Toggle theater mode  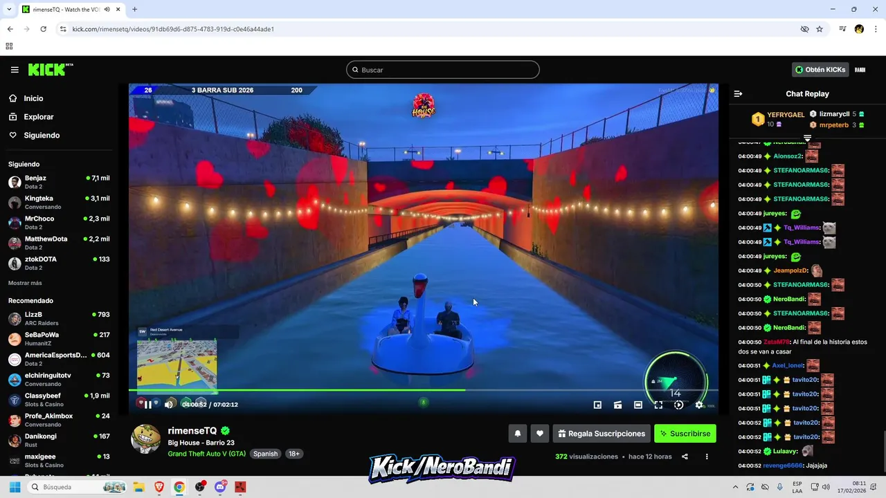click(x=638, y=405)
